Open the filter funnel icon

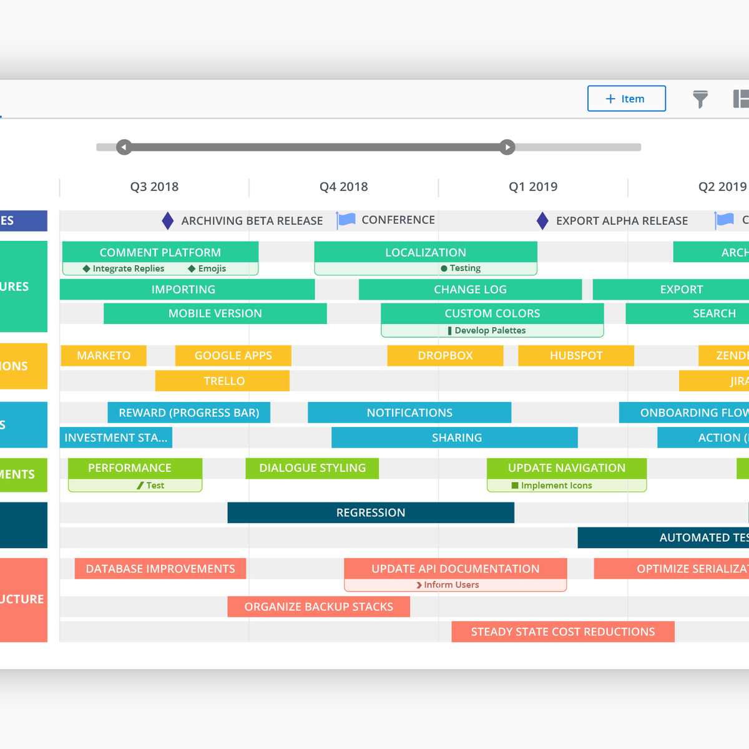700,99
